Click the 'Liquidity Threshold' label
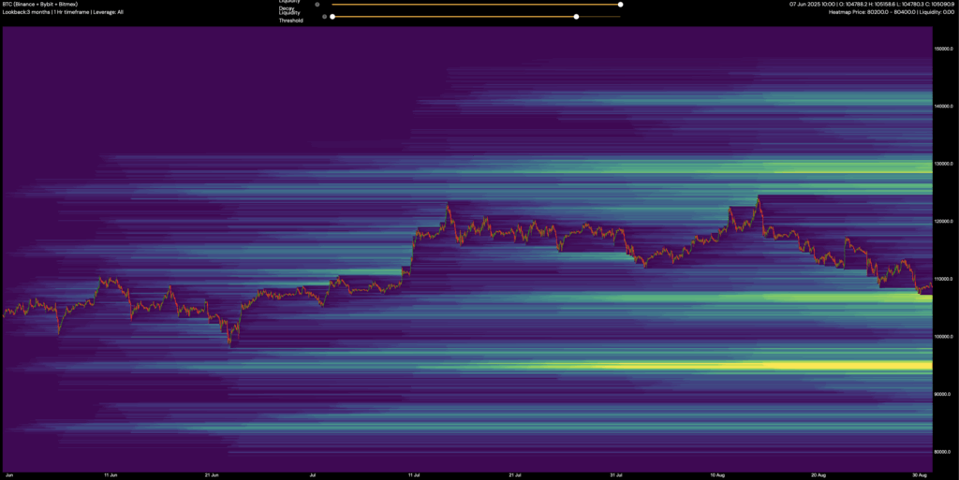 290,17
